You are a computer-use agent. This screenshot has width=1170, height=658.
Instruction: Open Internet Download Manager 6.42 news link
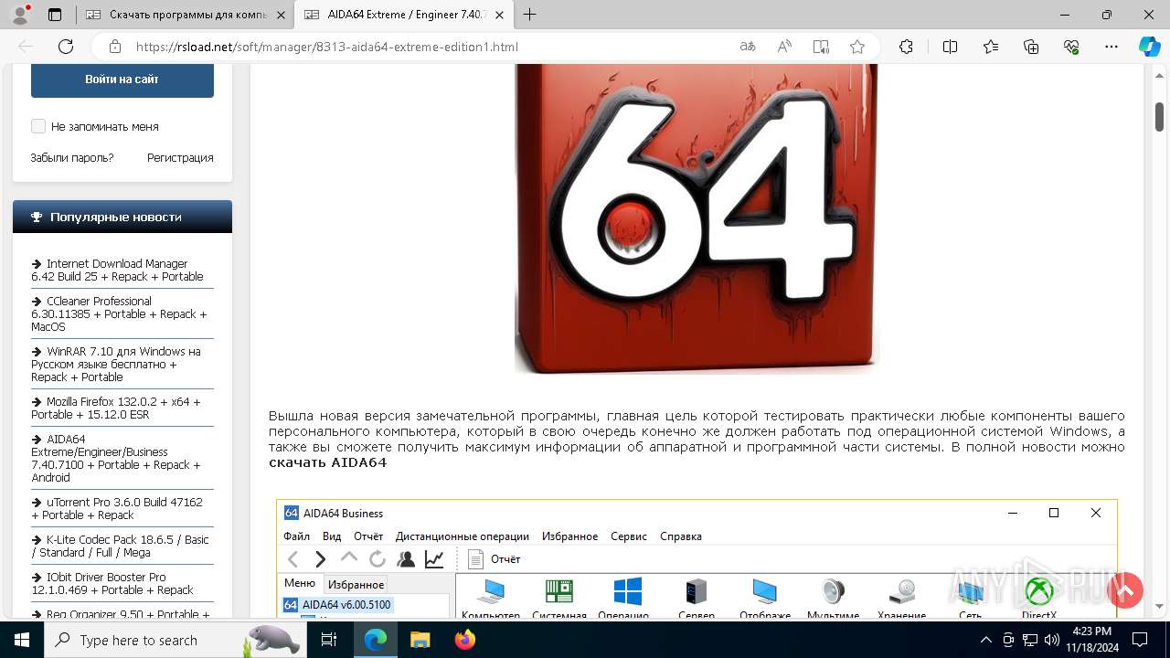point(117,270)
